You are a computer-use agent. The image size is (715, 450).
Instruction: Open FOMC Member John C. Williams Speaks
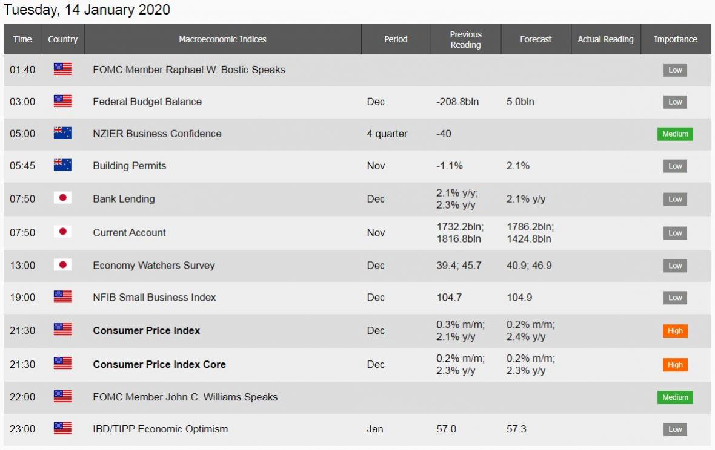185,397
